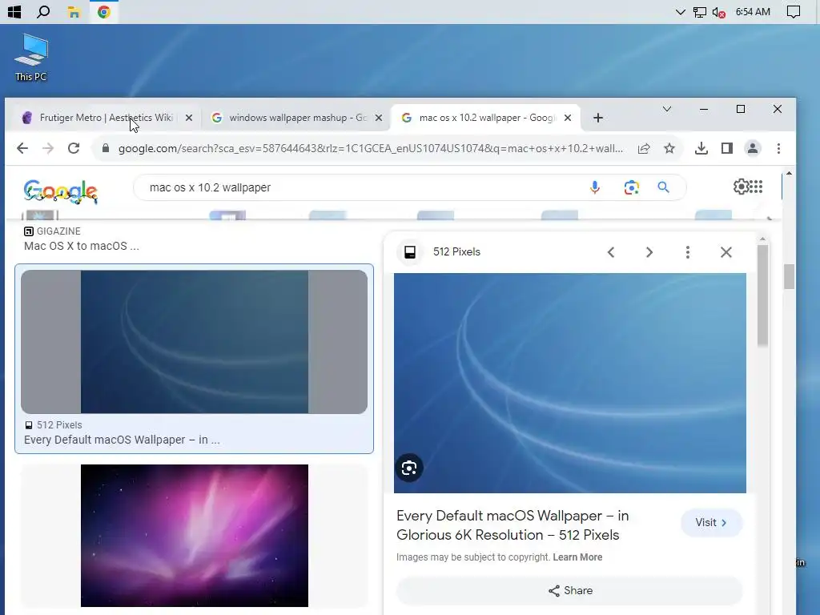Go forward one page in Chrome
820x615 pixels.
tap(48, 148)
